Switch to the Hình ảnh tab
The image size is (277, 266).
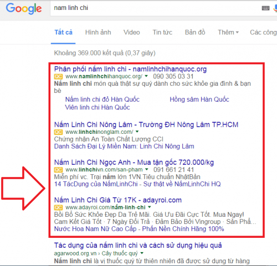(x=98, y=33)
